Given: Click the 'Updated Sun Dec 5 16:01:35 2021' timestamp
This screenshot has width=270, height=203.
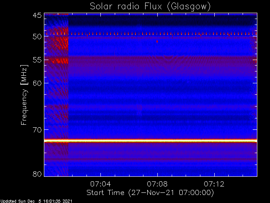Looking at the screenshot, I should (x=36, y=201).
